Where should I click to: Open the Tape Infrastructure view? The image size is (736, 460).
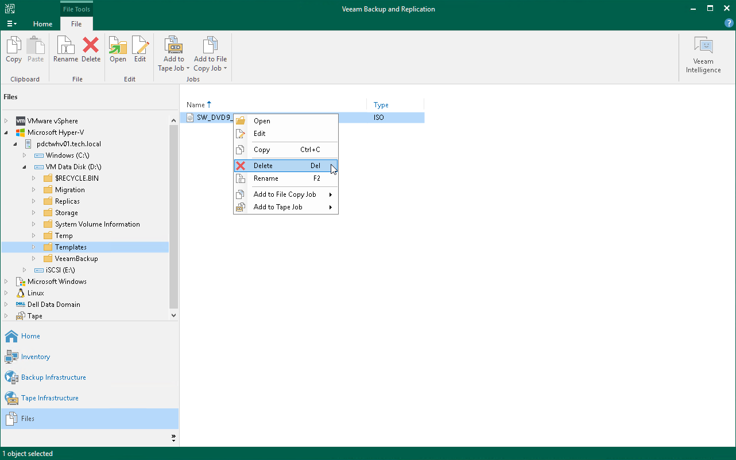(x=90, y=398)
